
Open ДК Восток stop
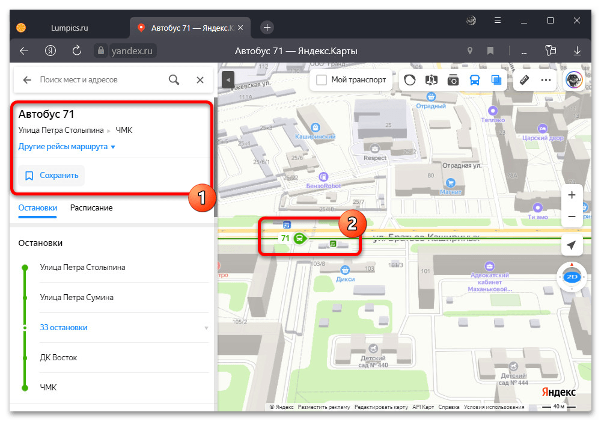click(58, 358)
